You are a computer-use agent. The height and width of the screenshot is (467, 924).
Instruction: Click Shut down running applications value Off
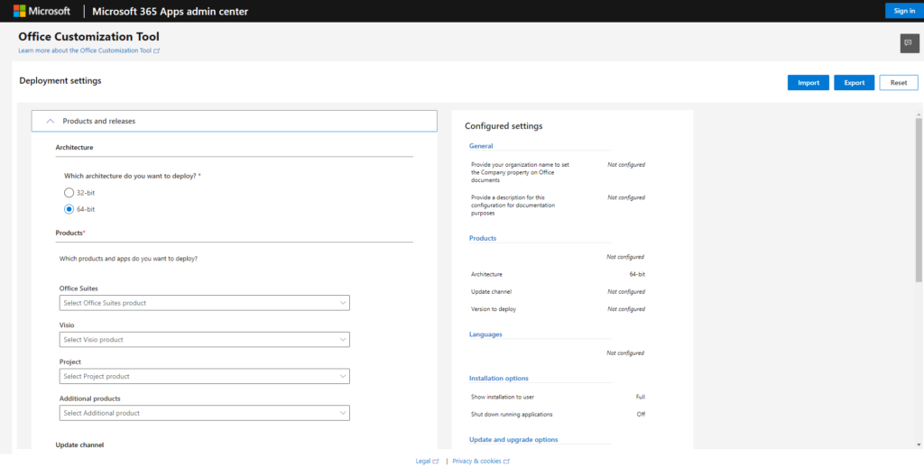pos(642,414)
